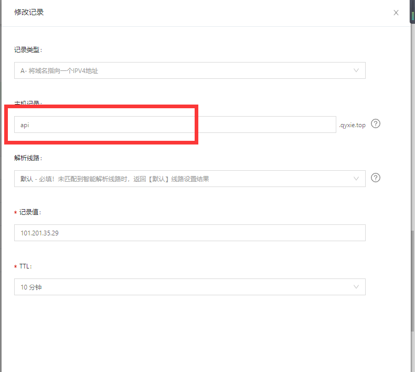Open help icon beside 解析线路 field
Screen dimensions: 415x372
tap(376, 178)
